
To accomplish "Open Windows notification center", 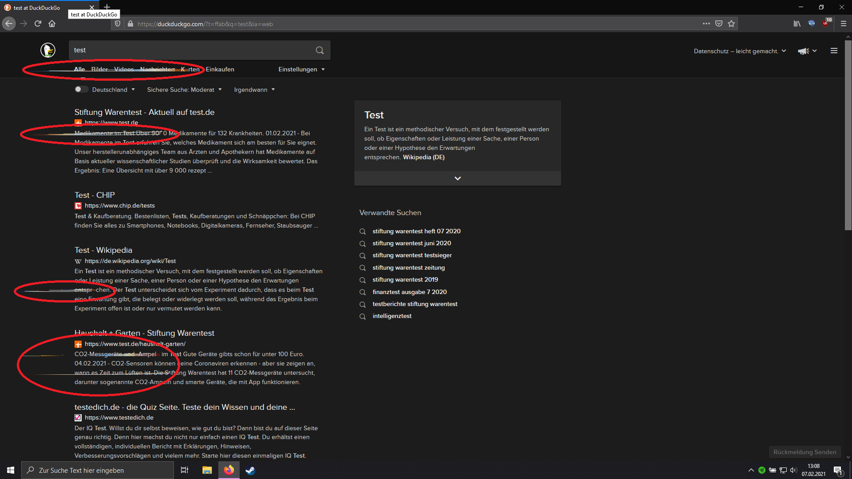I will click(838, 470).
